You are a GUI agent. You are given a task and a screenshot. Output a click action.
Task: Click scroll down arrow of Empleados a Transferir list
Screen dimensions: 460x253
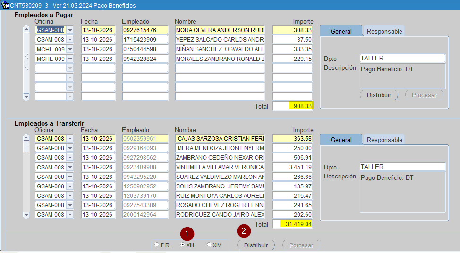click(26, 215)
